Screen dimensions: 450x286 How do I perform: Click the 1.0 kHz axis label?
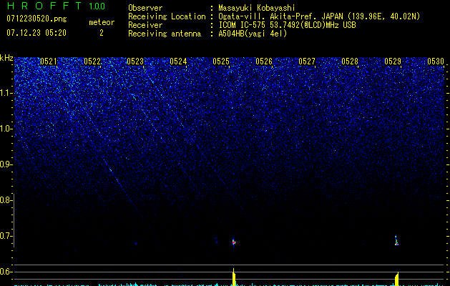pos(6,129)
